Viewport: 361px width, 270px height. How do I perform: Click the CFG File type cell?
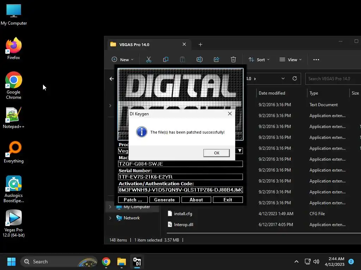point(317,214)
